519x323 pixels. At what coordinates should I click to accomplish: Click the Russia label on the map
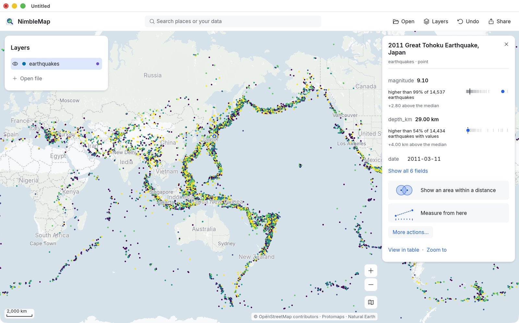[152, 75]
